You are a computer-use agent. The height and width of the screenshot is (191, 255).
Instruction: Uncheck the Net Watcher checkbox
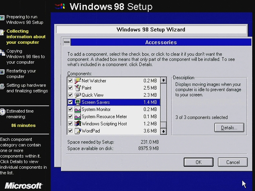[x=70, y=81]
